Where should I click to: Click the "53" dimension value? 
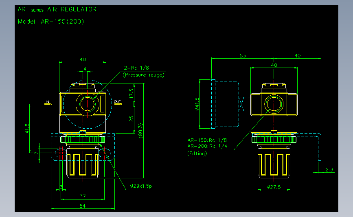[x=243, y=56]
